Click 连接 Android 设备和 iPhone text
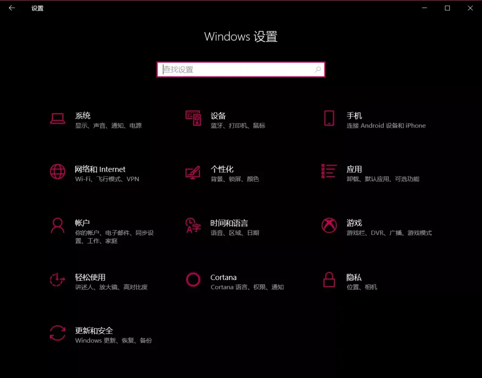The height and width of the screenshot is (378, 482). [386, 126]
